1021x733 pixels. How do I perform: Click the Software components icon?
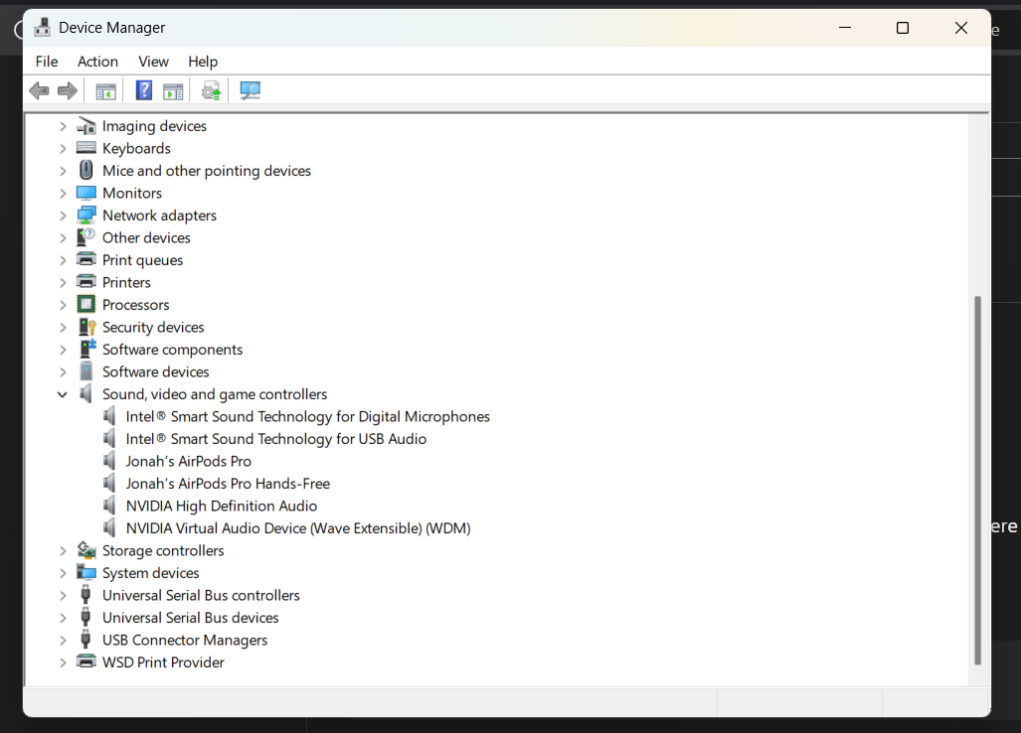pyautogui.click(x=87, y=349)
